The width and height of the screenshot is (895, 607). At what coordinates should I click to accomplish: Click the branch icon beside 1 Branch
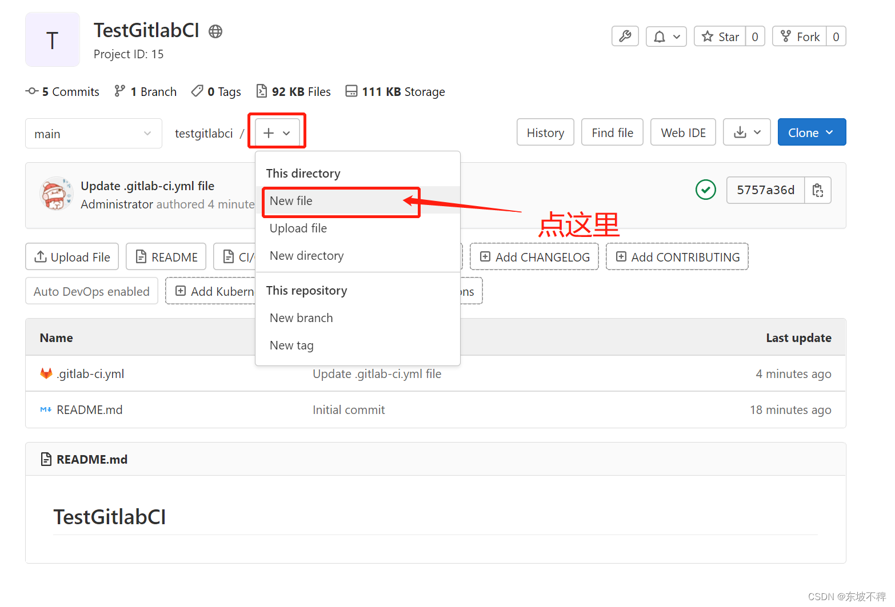[x=119, y=91]
